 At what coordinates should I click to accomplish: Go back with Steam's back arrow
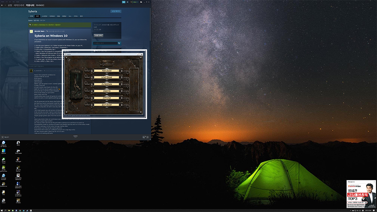pos(2,5)
